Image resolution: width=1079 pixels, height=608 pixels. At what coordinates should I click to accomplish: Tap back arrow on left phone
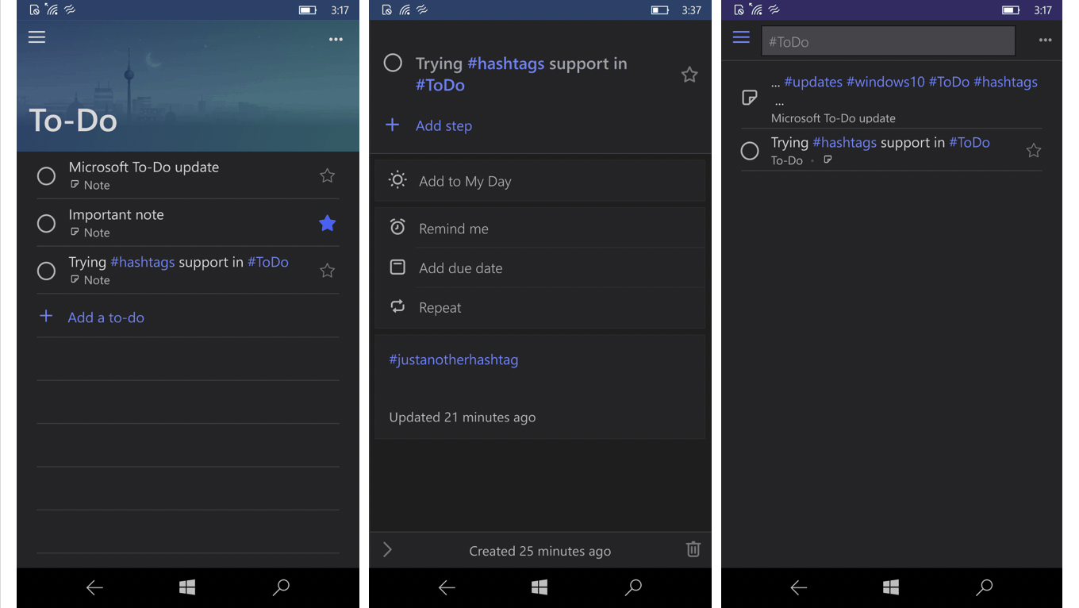coord(94,587)
